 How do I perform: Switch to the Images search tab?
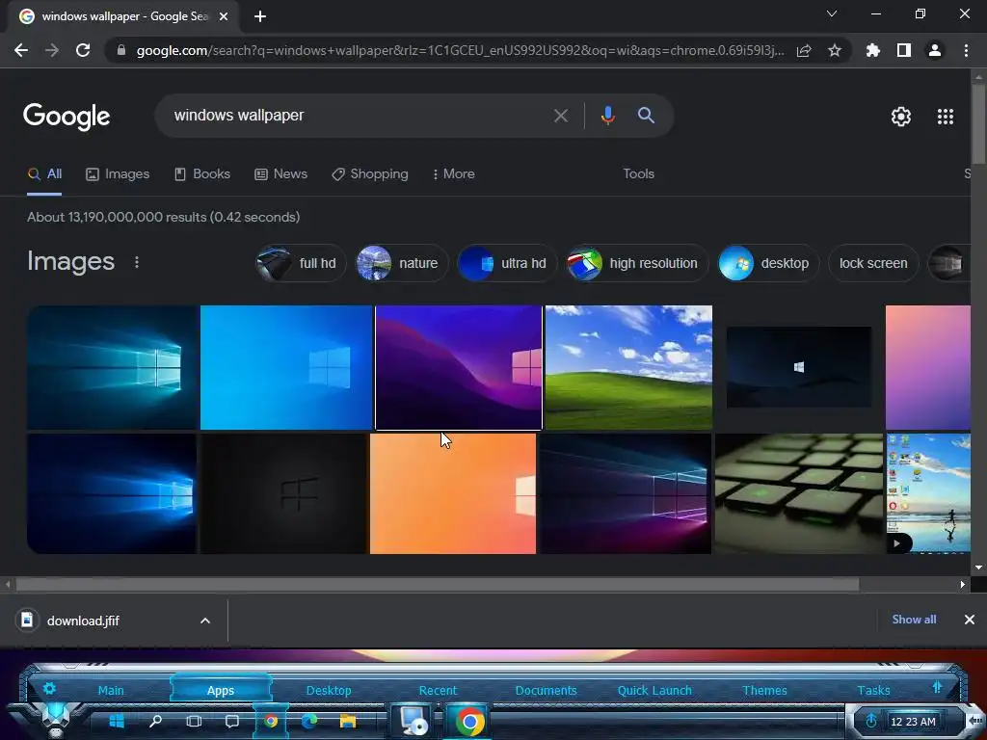click(x=118, y=173)
